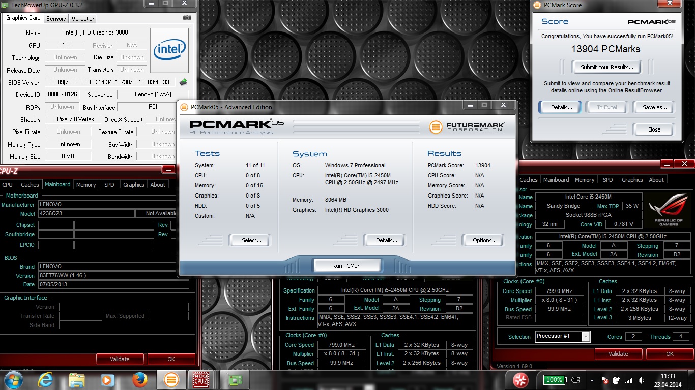
Task: Click the BIOS Version field 83ET76WW (1.46)
Action: tap(113, 276)
